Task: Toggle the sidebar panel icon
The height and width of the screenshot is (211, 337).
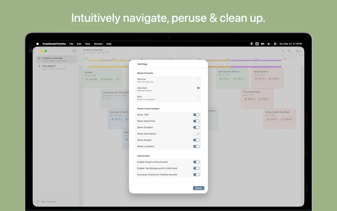Action: [x=75, y=51]
